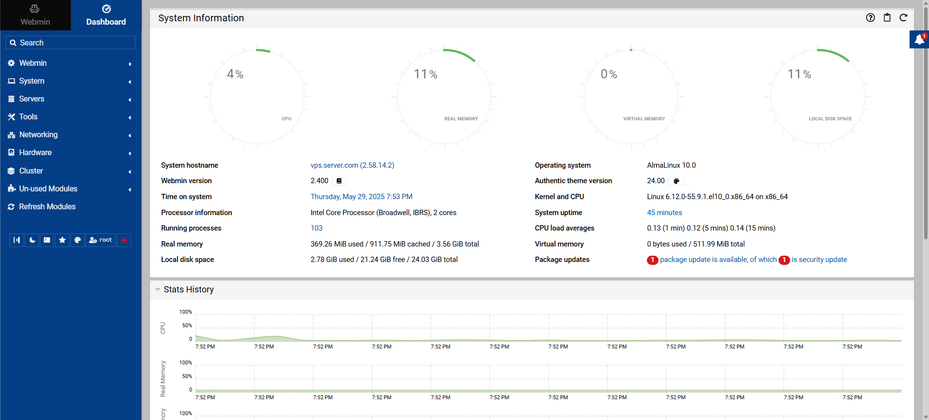Image resolution: width=929 pixels, height=420 pixels.
Task: Expand the Networking menu arrow
Action: [x=130, y=135]
